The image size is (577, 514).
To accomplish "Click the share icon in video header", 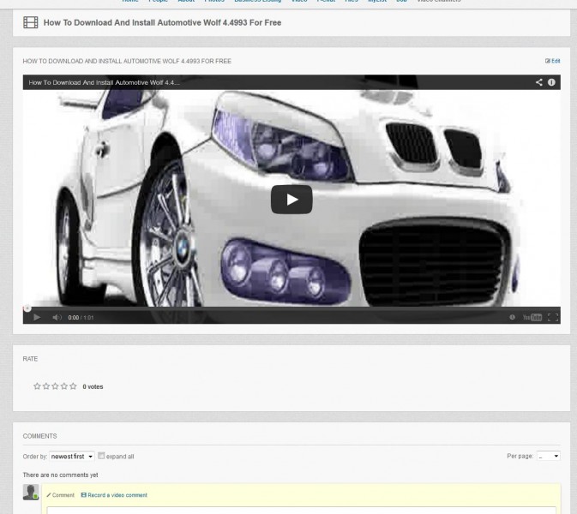I will tap(539, 82).
